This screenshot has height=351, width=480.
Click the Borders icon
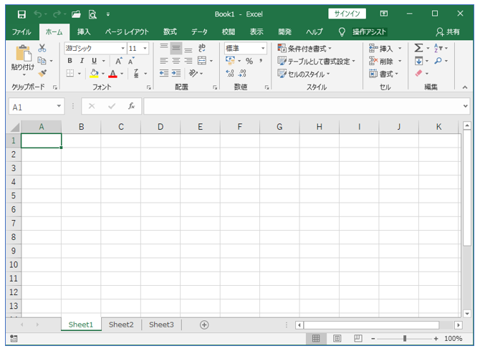click(x=70, y=73)
